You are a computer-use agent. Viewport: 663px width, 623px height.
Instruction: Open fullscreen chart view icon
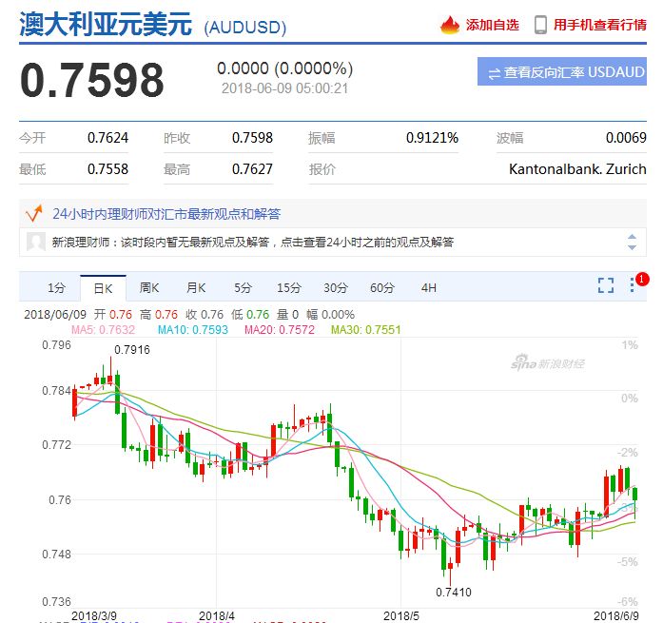pos(606,285)
